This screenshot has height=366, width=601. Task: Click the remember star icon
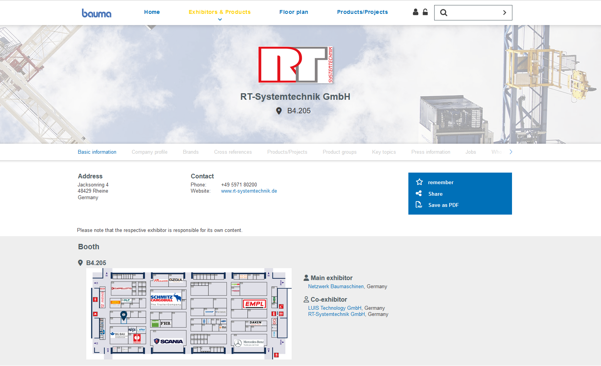420,182
